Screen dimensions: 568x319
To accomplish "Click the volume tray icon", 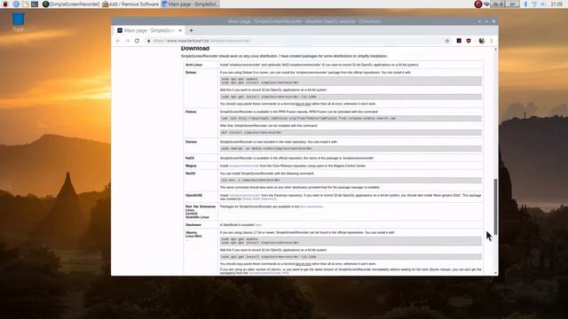I will tap(543, 4).
